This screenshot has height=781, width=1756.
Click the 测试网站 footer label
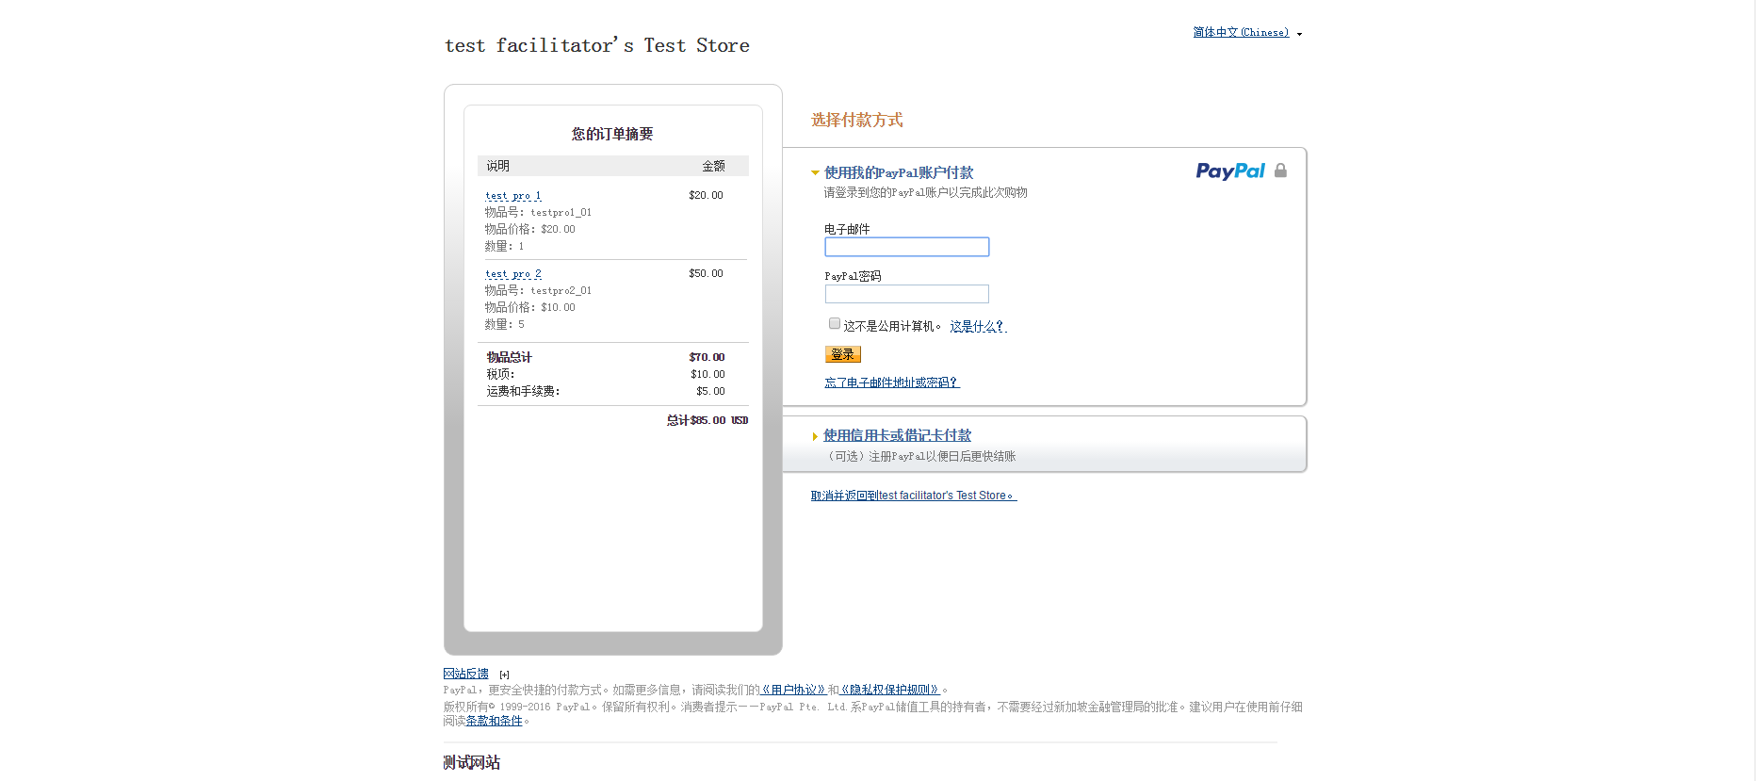(x=472, y=762)
